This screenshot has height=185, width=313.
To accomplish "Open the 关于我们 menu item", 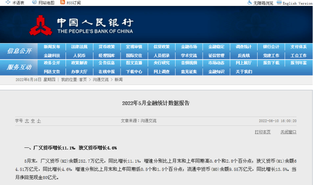I will [244, 71].
